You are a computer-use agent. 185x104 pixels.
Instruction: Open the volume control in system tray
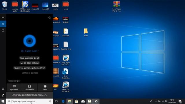click(x=166, y=101)
